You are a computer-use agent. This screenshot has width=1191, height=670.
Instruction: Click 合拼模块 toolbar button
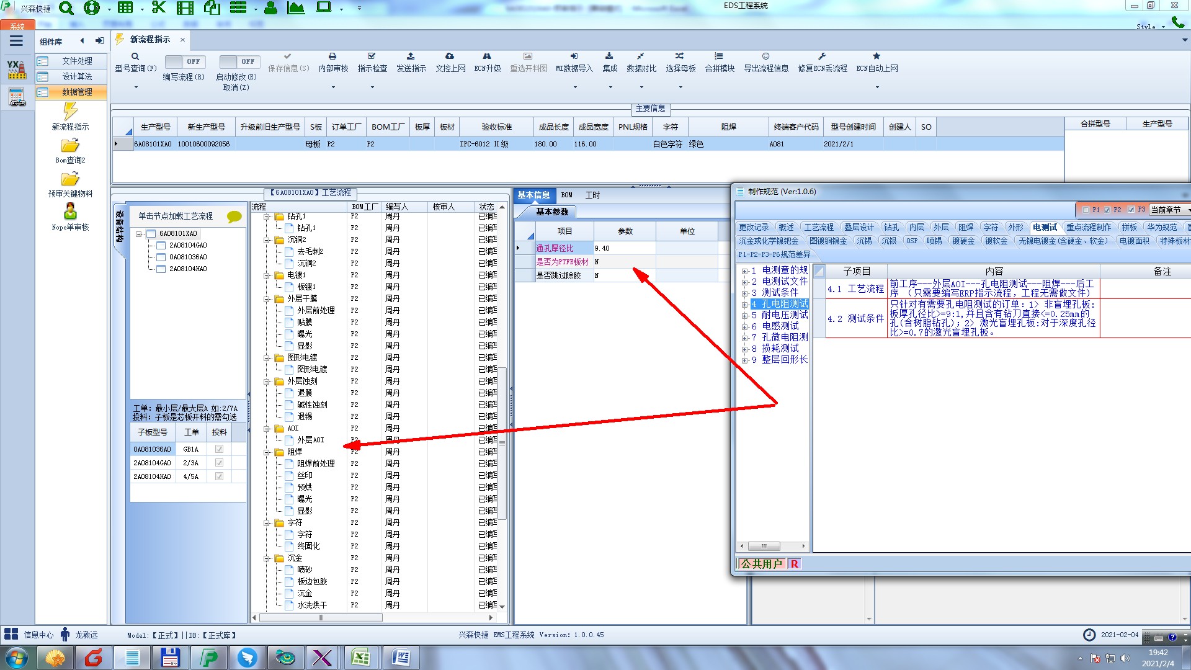720,63
